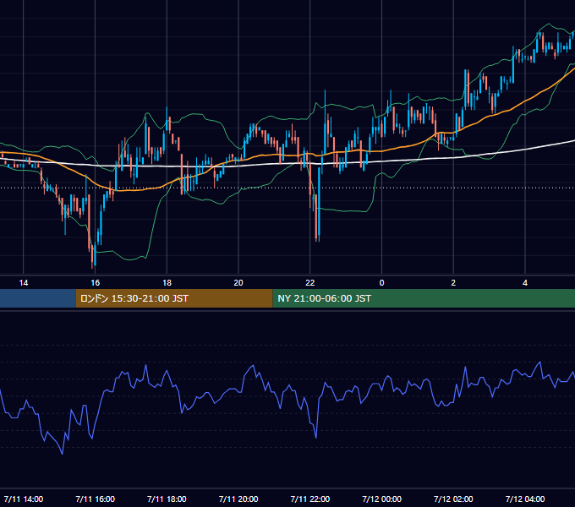Click the hour label 2 on price axis
575x507 pixels.
[453, 283]
